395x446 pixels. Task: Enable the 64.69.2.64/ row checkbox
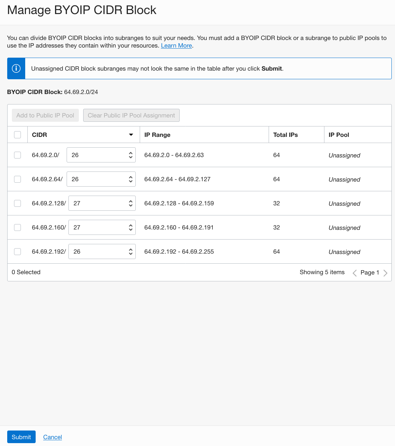[17, 179]
